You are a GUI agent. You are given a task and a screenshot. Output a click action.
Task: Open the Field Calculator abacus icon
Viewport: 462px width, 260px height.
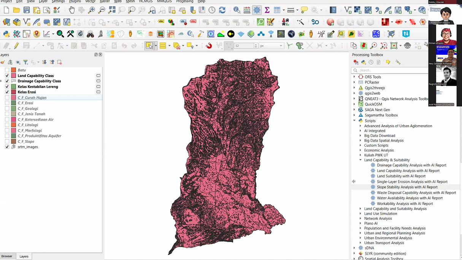click(247, 10)
